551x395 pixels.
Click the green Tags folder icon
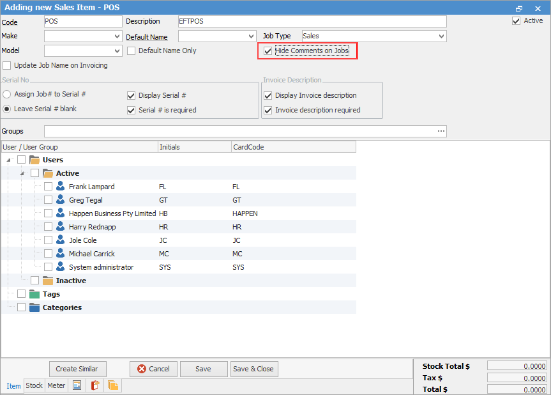pos(34,294)
